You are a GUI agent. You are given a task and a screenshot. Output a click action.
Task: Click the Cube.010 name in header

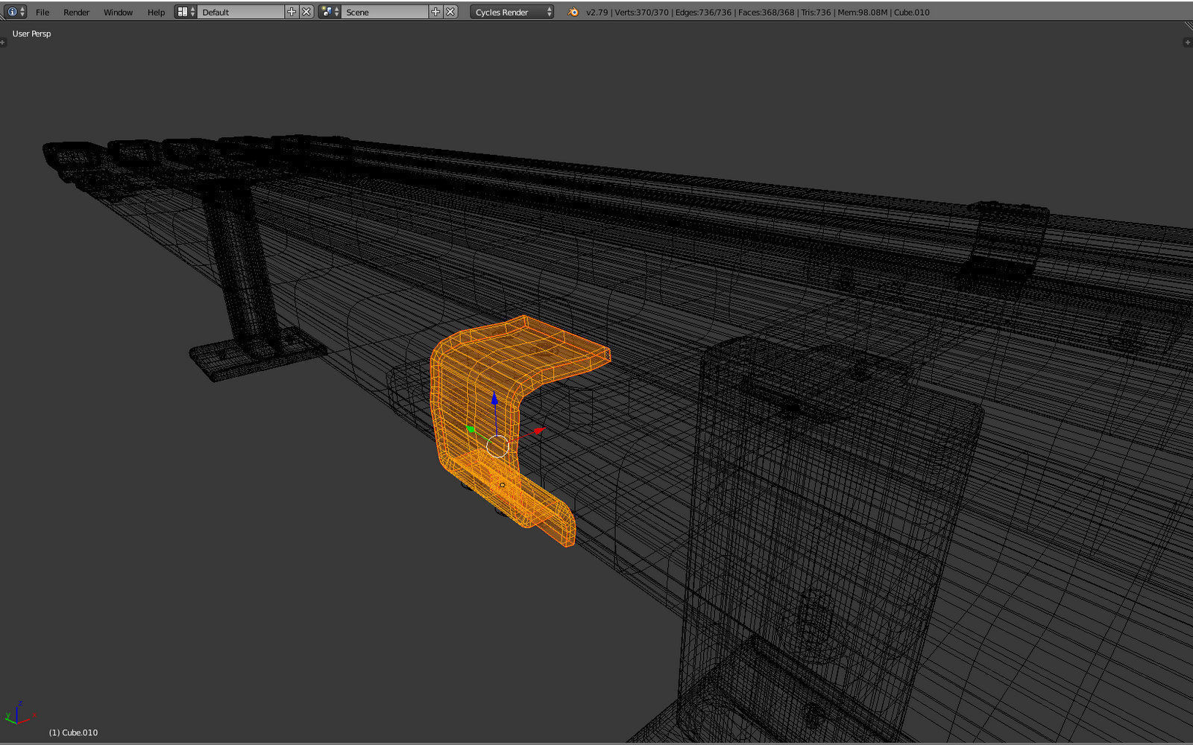(912, 12)
